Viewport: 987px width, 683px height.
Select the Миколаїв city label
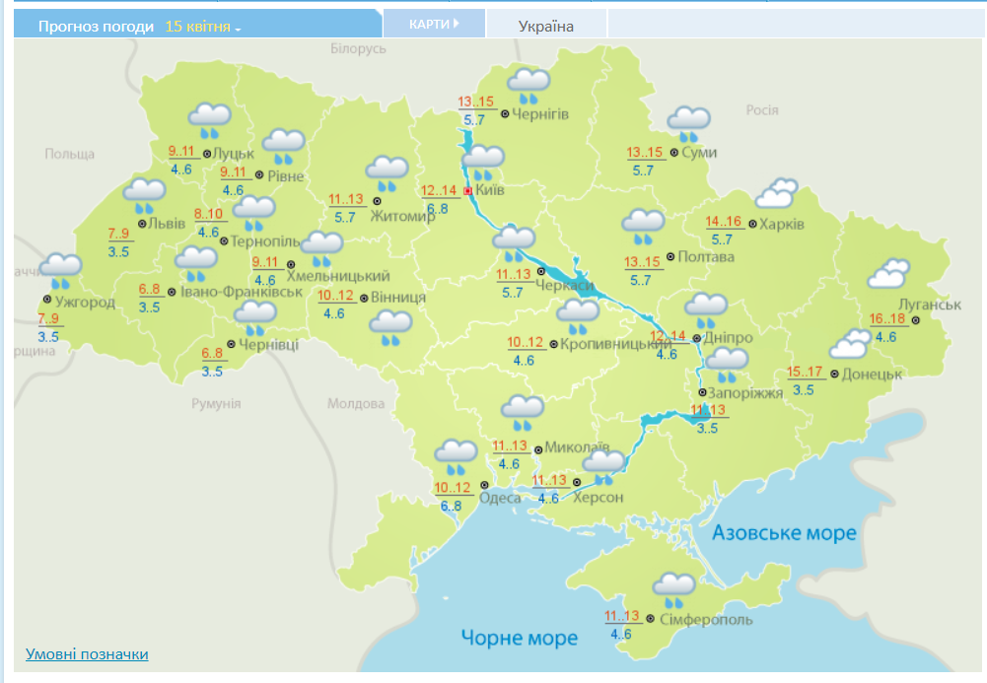coord(577,447)
